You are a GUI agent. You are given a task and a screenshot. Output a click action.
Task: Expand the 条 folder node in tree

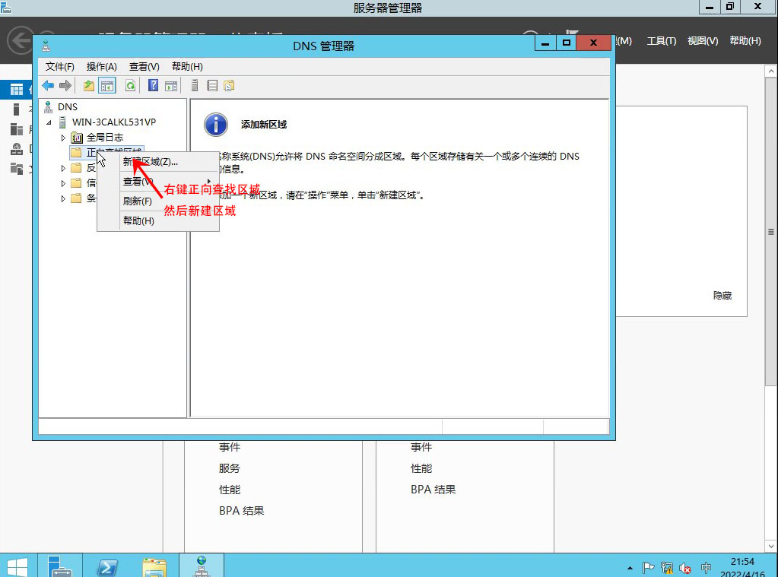click(x=63, y=198)
